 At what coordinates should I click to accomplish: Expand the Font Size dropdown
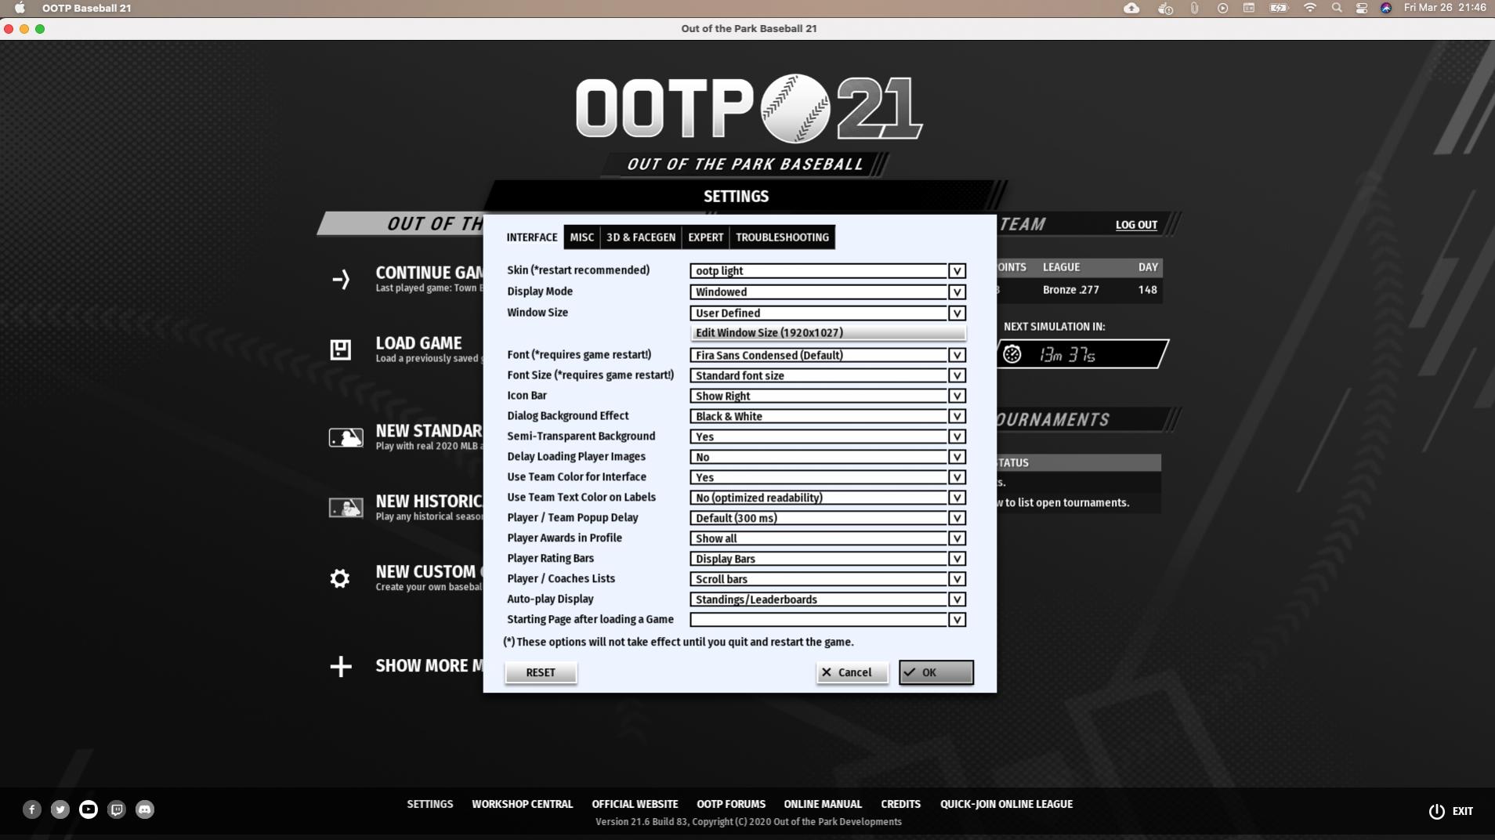(x=957, y=376)
